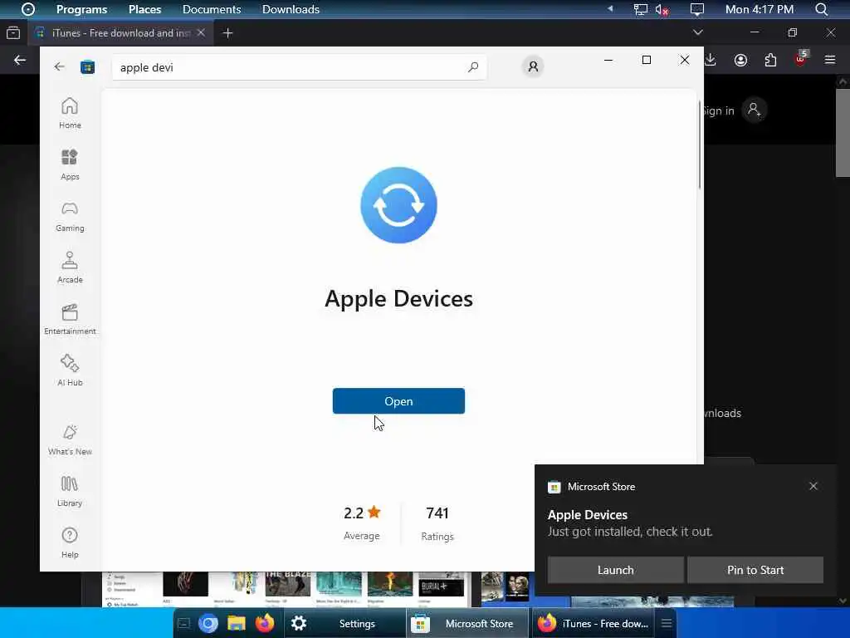Launch Apple Devices from the notification
The width and height of the screenshot is (850, 638).
click(x=615, y=570)
